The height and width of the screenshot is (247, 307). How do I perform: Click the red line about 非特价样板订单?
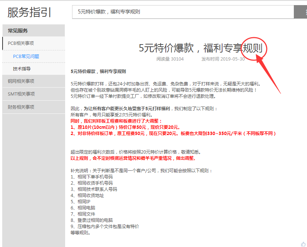[x=173, y=133]
